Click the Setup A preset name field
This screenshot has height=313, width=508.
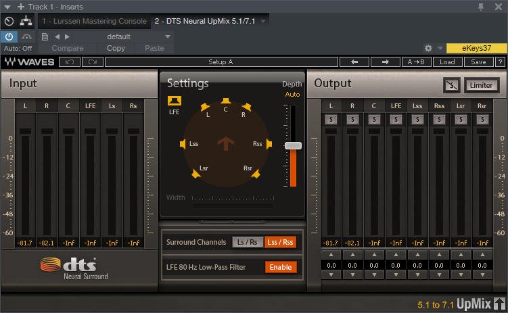click(x=221, y=62)
